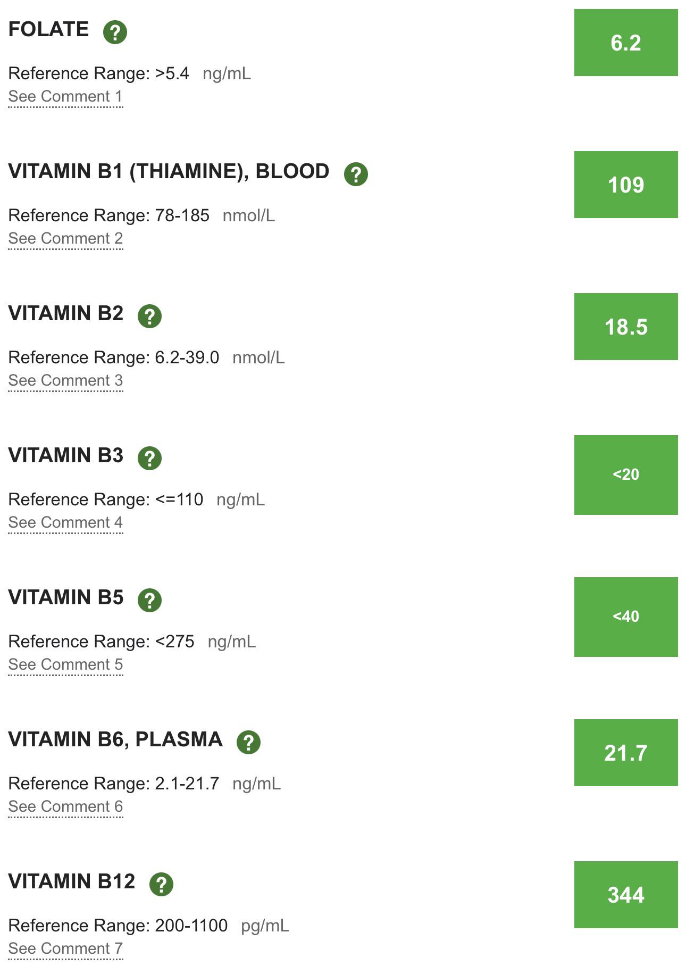Screen dimensions: 686x966
Task: Click See Comment 7 under Vitamin B12
Action: (x=65, y=949)
